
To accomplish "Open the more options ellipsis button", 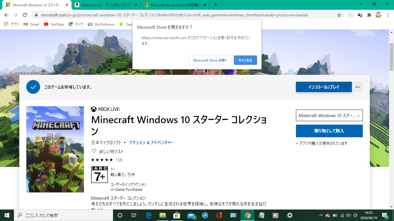I will 357,87.
